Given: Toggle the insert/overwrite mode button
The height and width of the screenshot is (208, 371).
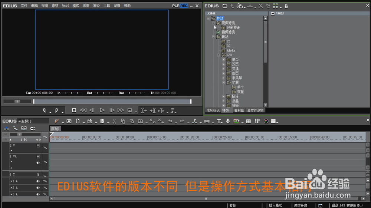Looking at the screenshot, I should pyautogui.click(x=6, y=128).
